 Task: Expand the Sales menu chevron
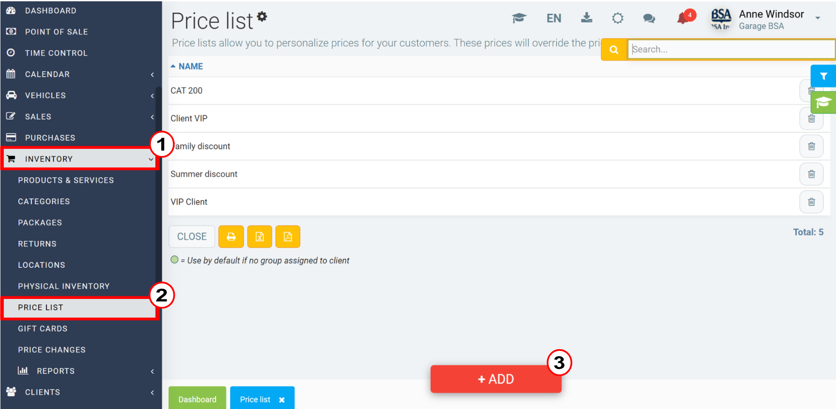click(152, 117)
